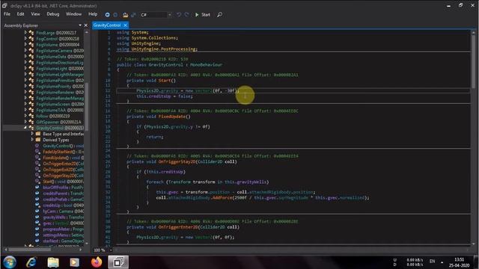Image resolution: width=479 pixels, height=269 pixels.
Task: Expand the FogControl class node
Action: (25, 39)
